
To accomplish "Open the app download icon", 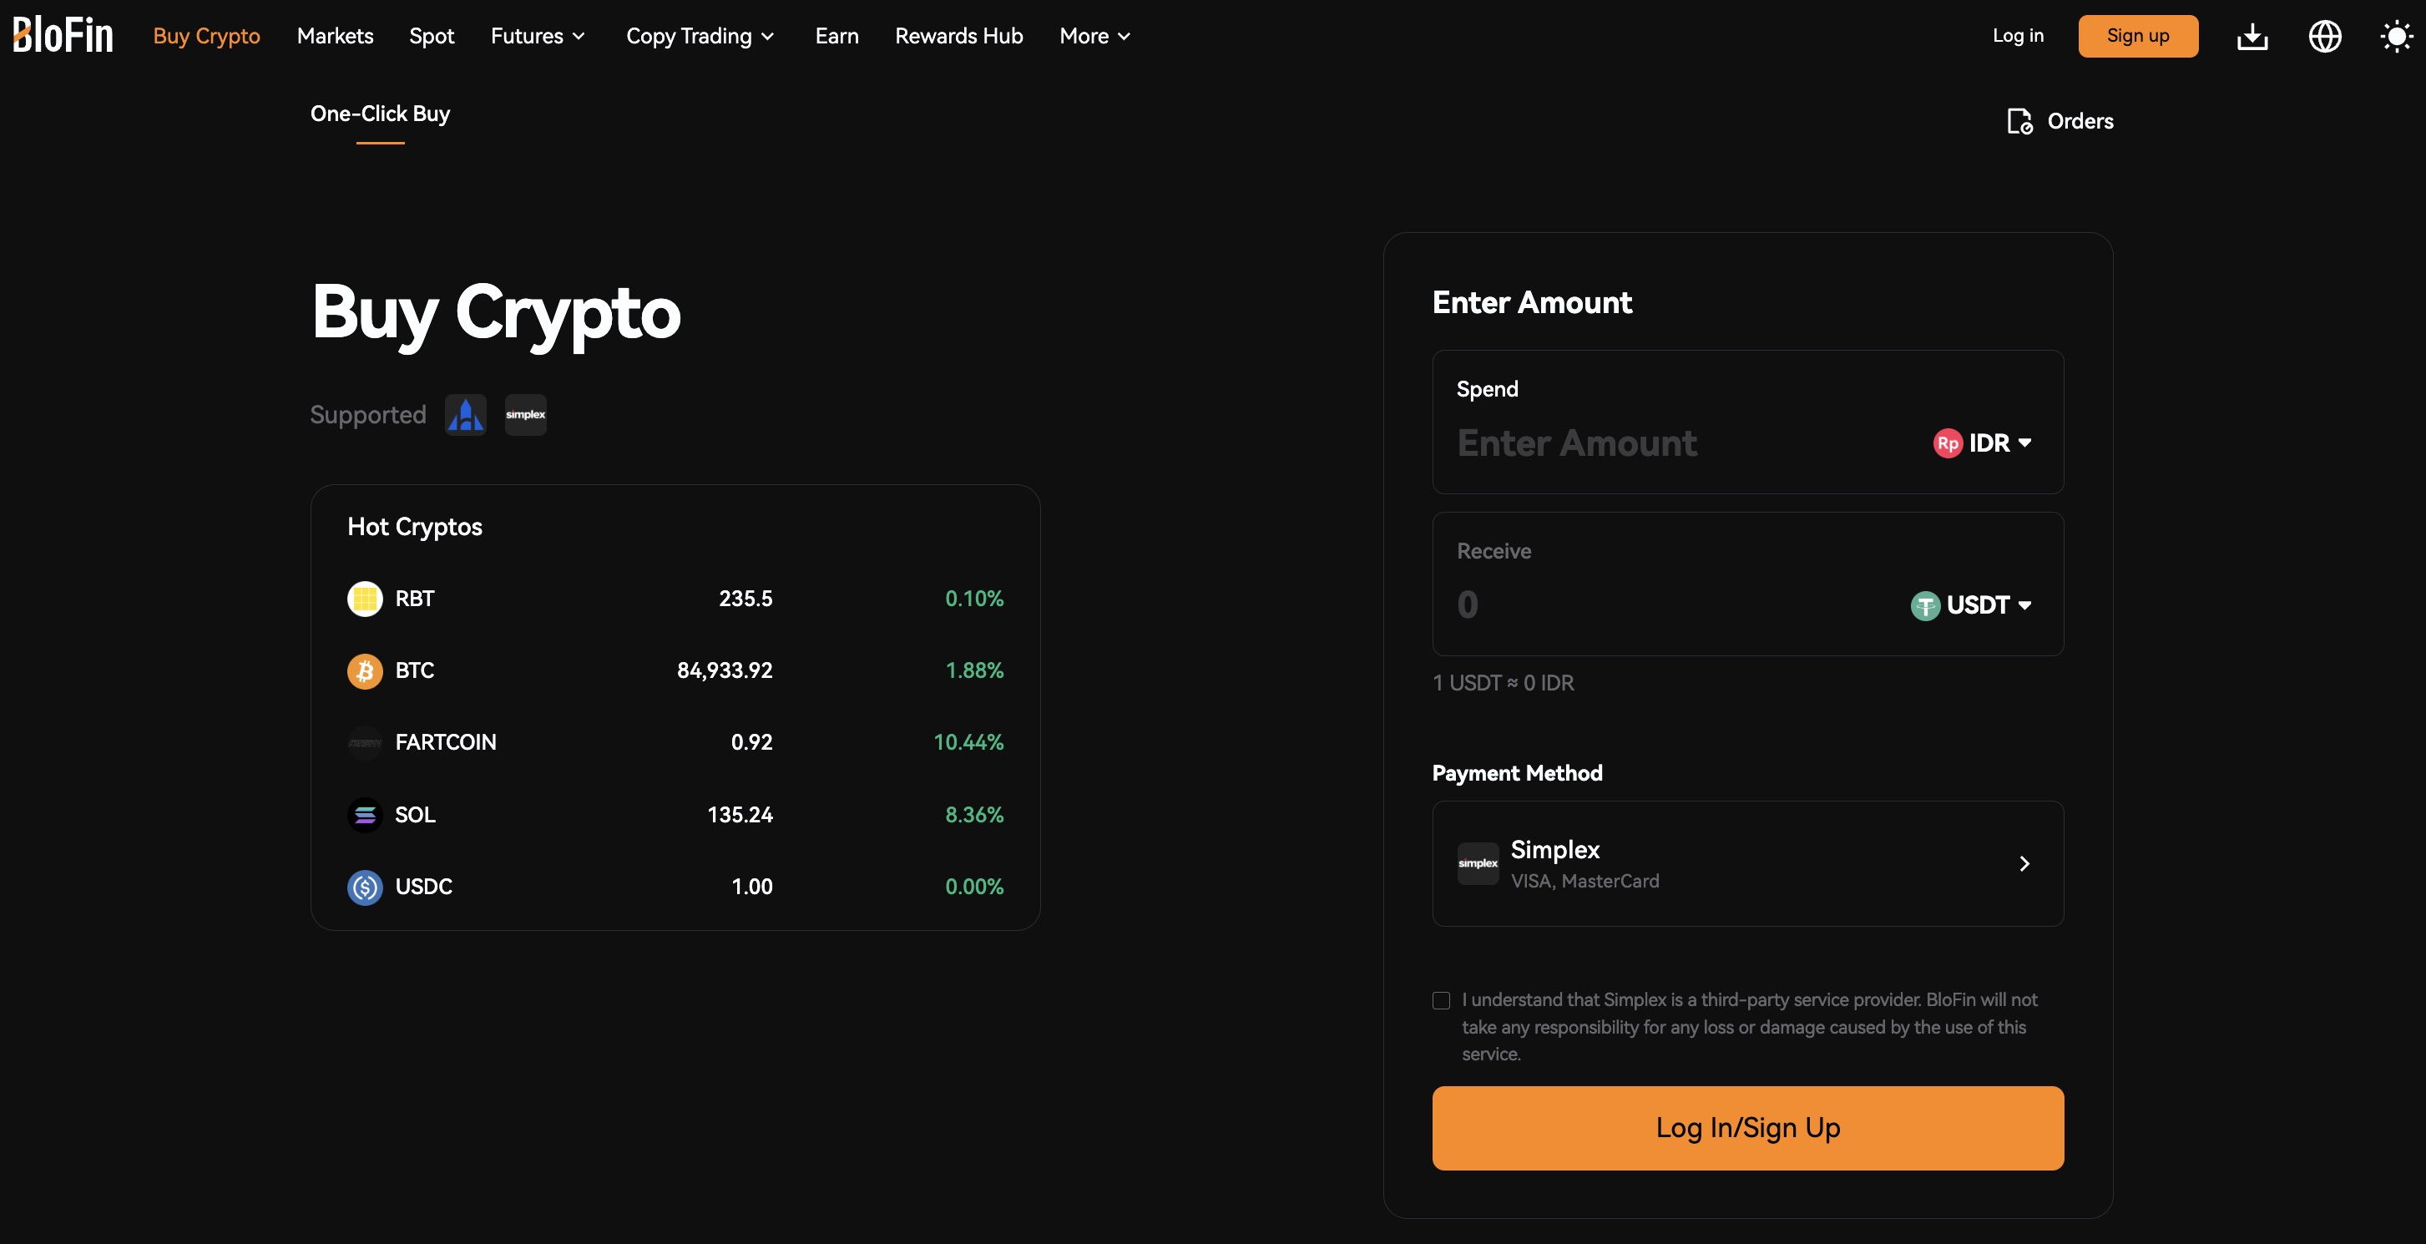I will 2252,36.
